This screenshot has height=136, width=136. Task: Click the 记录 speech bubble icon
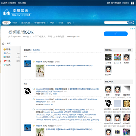5,65
